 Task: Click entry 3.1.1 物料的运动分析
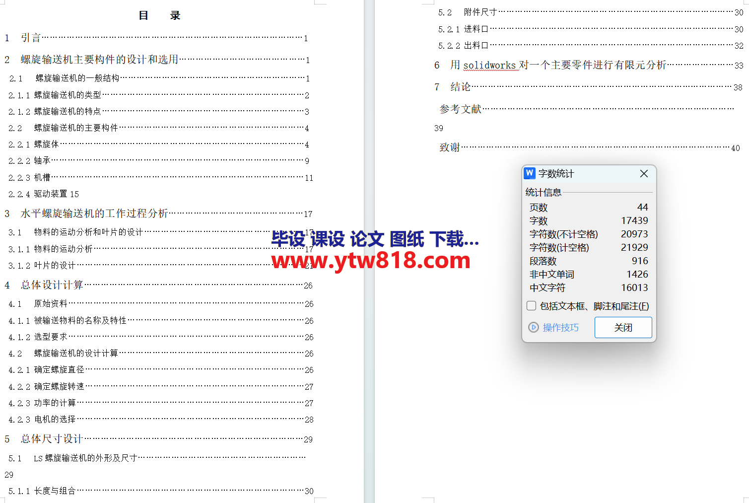tap(161, 249)
